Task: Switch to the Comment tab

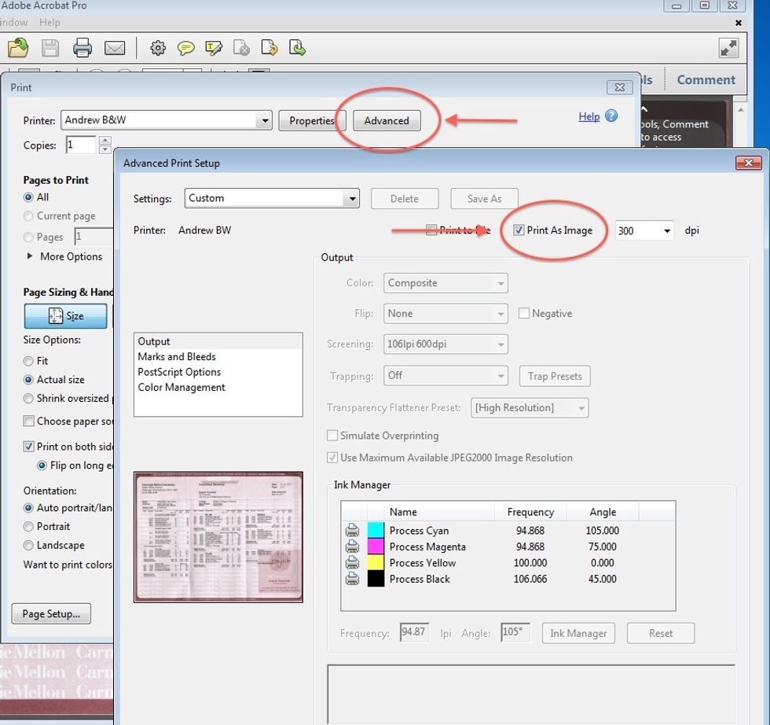Action: 706,79
